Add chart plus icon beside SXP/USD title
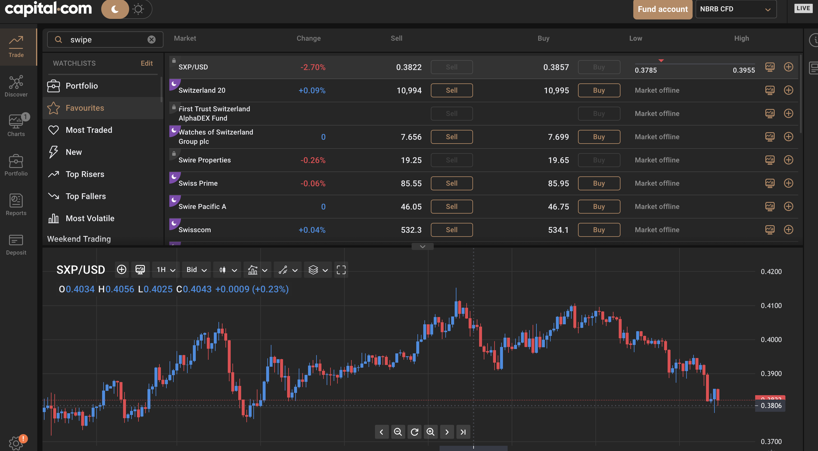 (x=121, y=270)
